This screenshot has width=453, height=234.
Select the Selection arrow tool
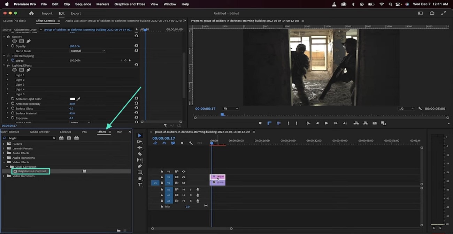click(140, 135)
